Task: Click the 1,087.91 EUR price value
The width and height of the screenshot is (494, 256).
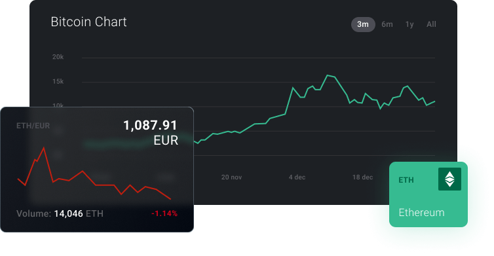Action: point(151,132)
